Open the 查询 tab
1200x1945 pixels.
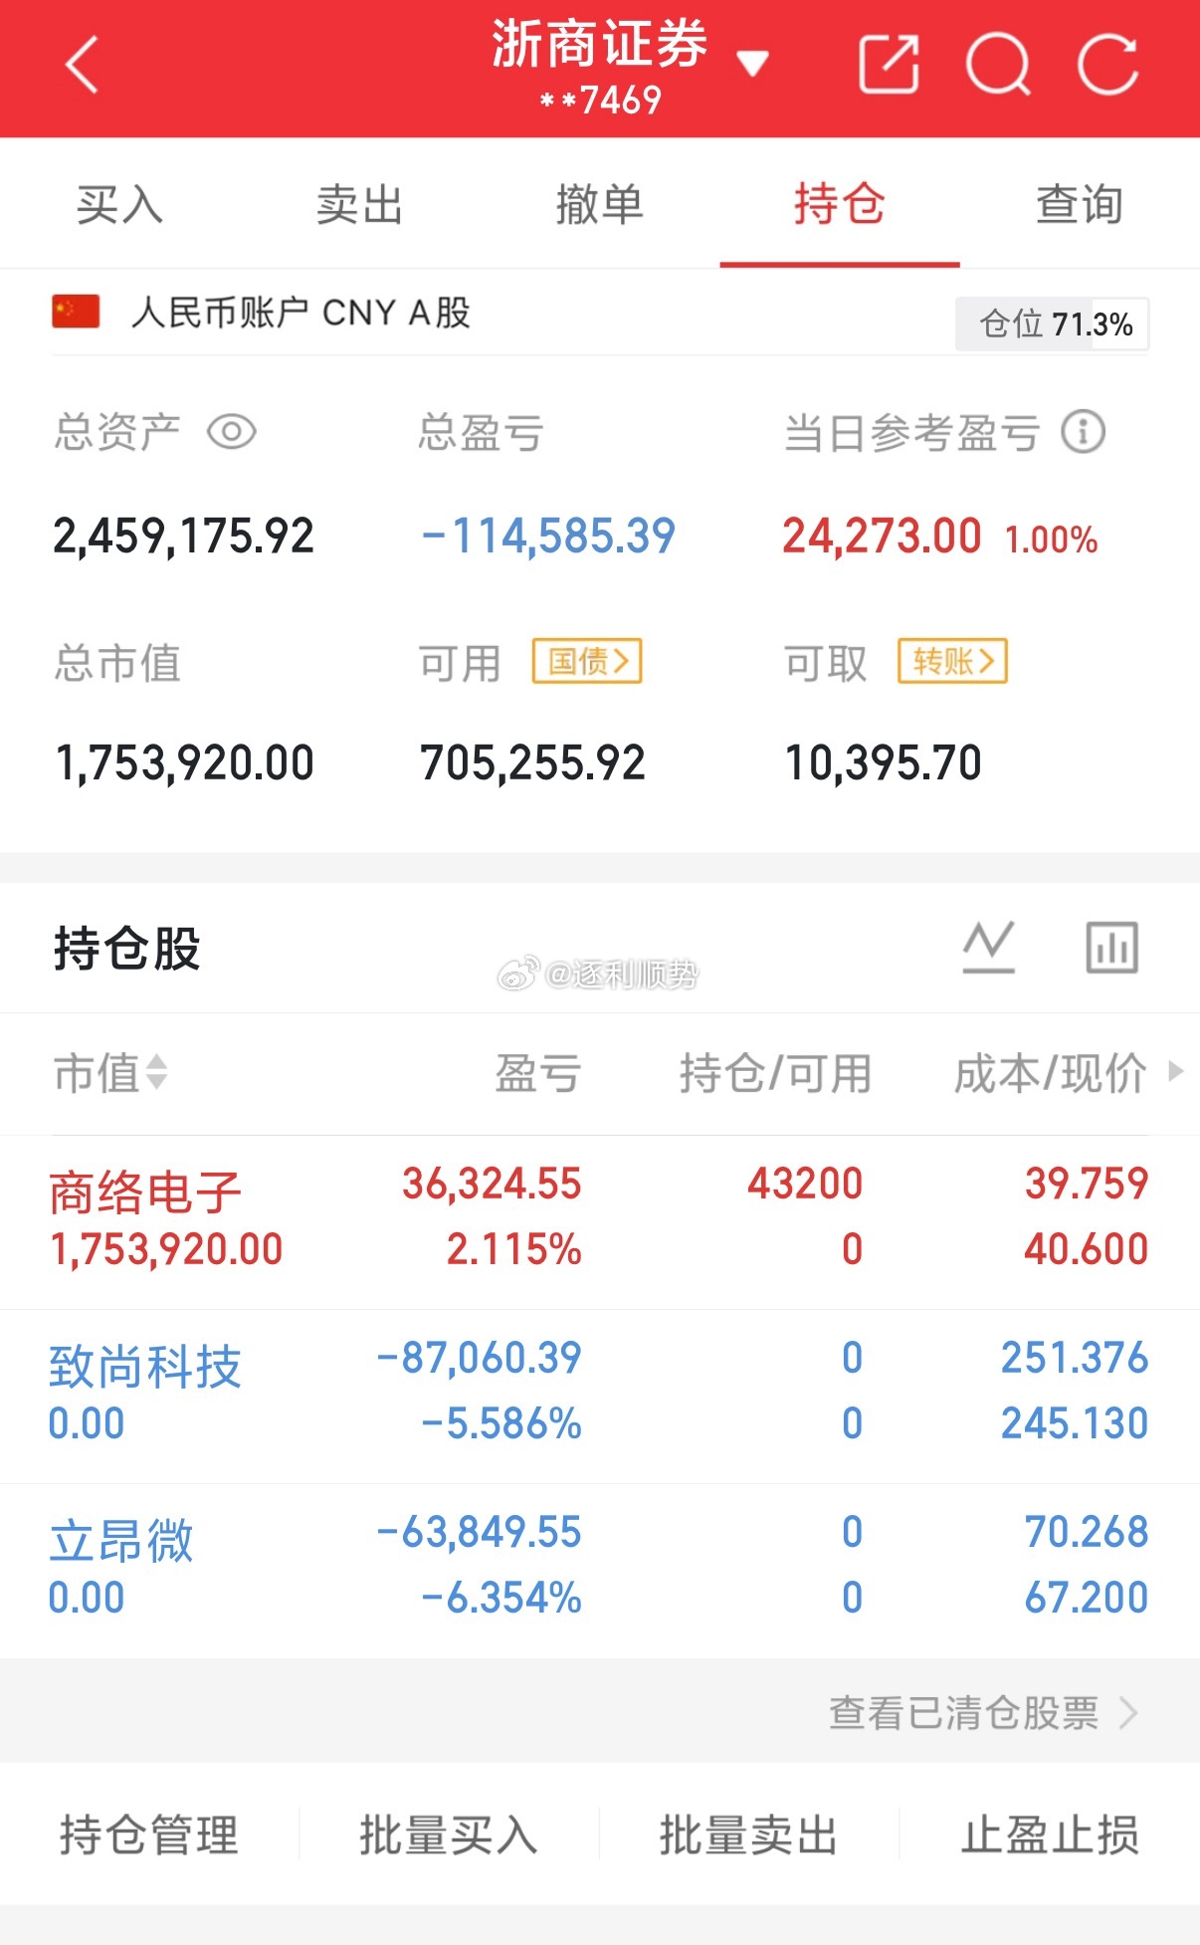pos(1080,205)
